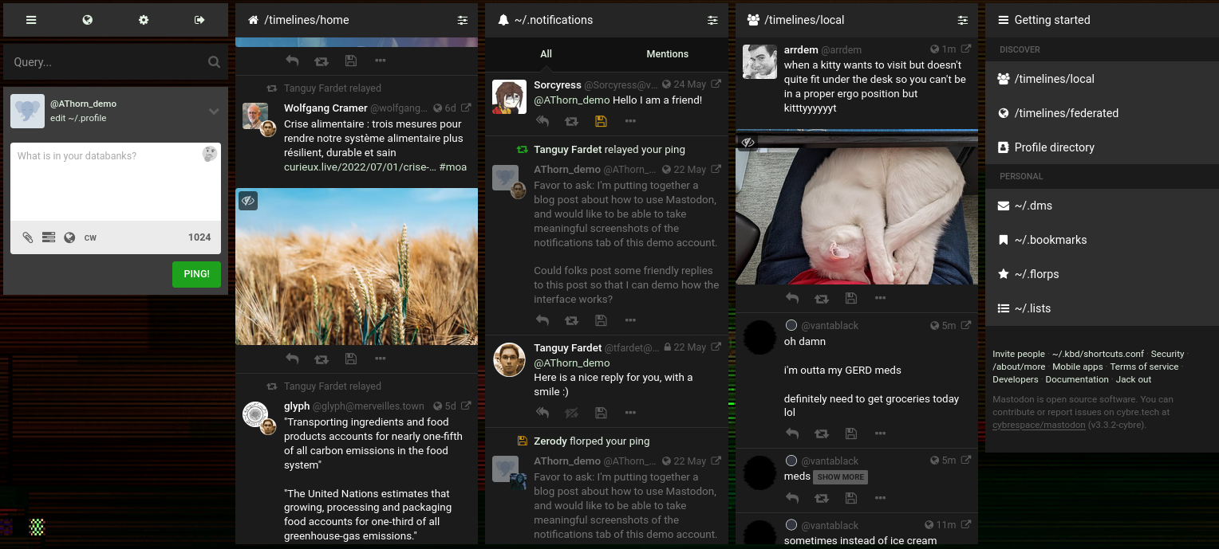Screen dimensions: 1219x549
Task: Reply to Wolfgang Cramer's wheat post
Action: pyautogui.click(x=292, y=359)
